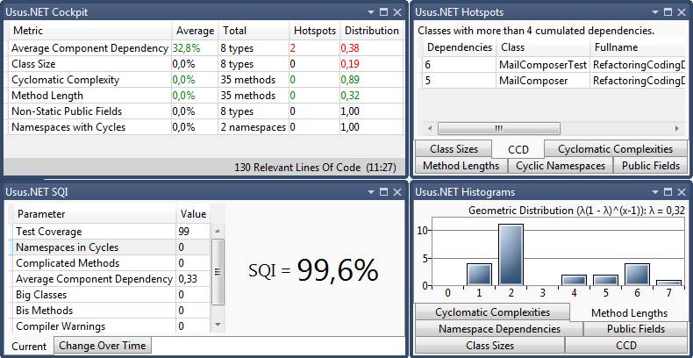Select the Class Sizes tab in Hotspots
This screenshot has height=358, width=693.
pyautogui.click(x=454, y=149)
